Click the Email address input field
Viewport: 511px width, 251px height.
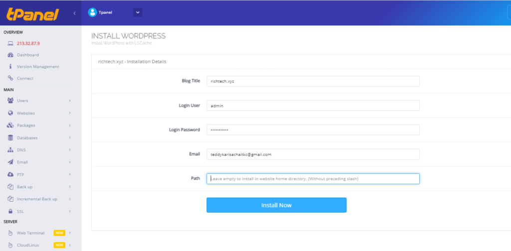pos(313,154)
